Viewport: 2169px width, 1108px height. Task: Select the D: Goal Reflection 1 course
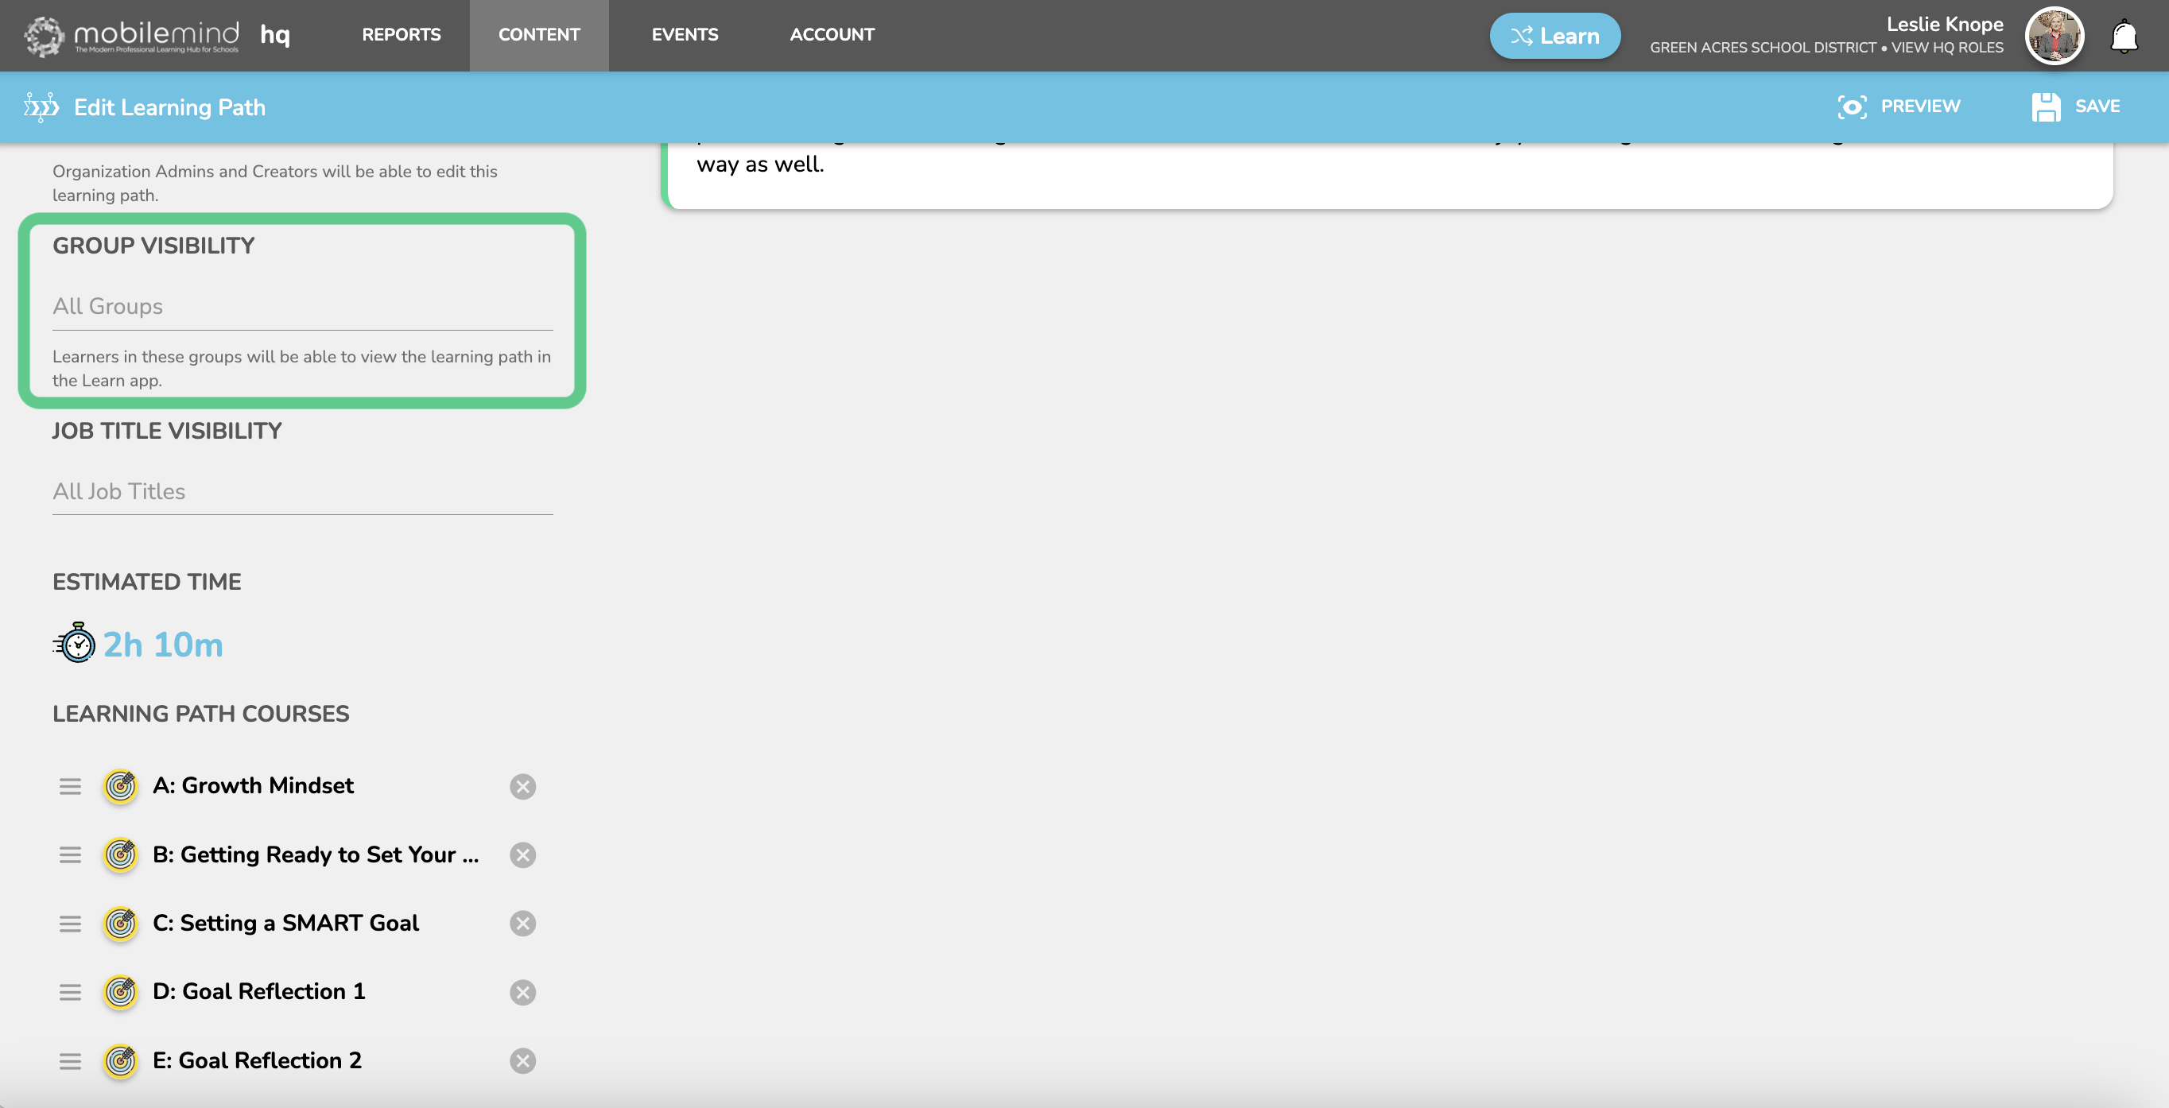point(258,992)
